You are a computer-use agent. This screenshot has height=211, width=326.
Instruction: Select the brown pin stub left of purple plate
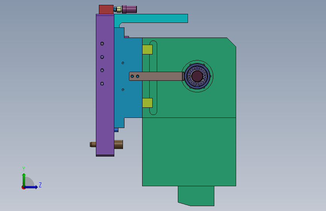coord(93,144)
